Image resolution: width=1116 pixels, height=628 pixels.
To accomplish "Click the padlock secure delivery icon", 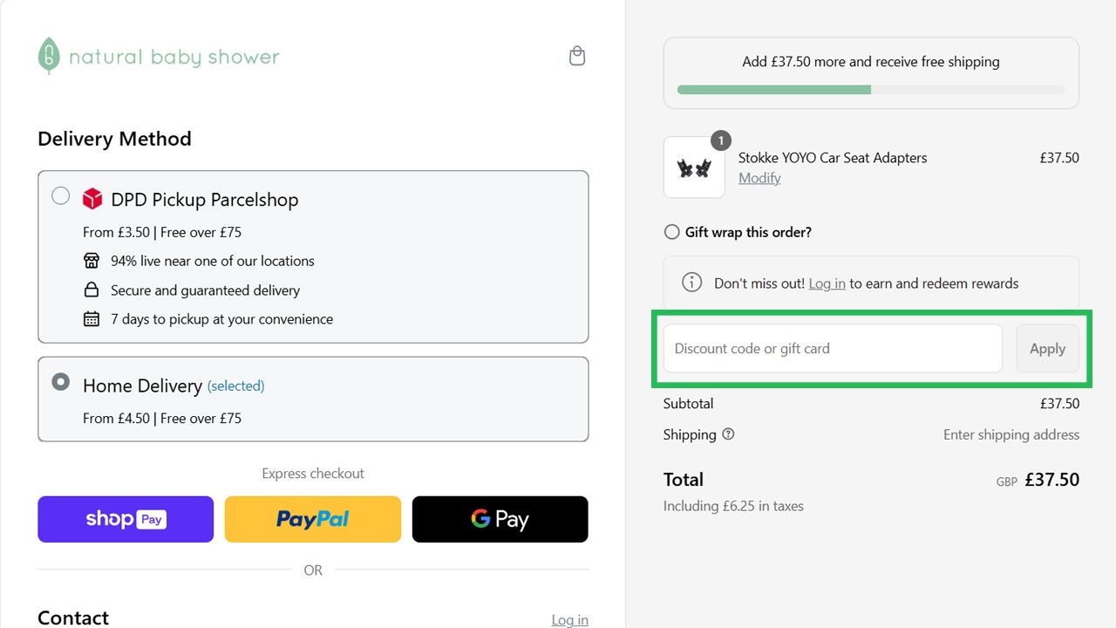I will pyautogui.click(x=92, y=290).
